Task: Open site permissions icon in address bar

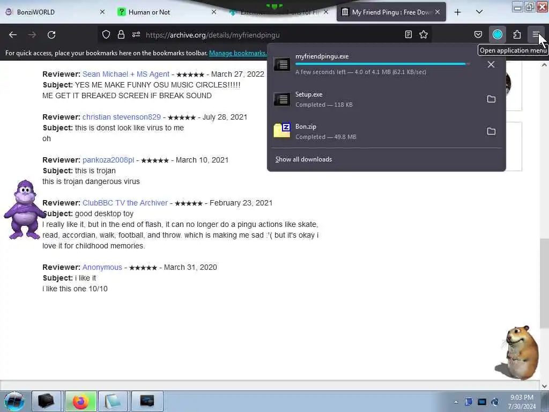Action: point(136,35)
